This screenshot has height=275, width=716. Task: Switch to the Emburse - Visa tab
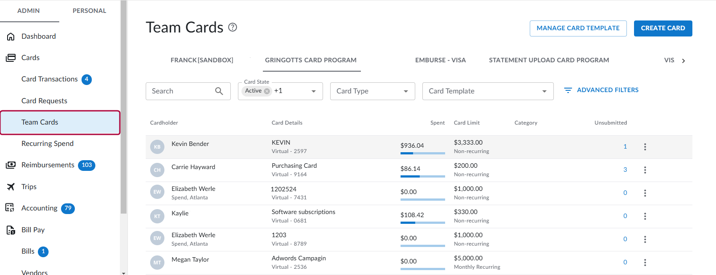(440, 60)
